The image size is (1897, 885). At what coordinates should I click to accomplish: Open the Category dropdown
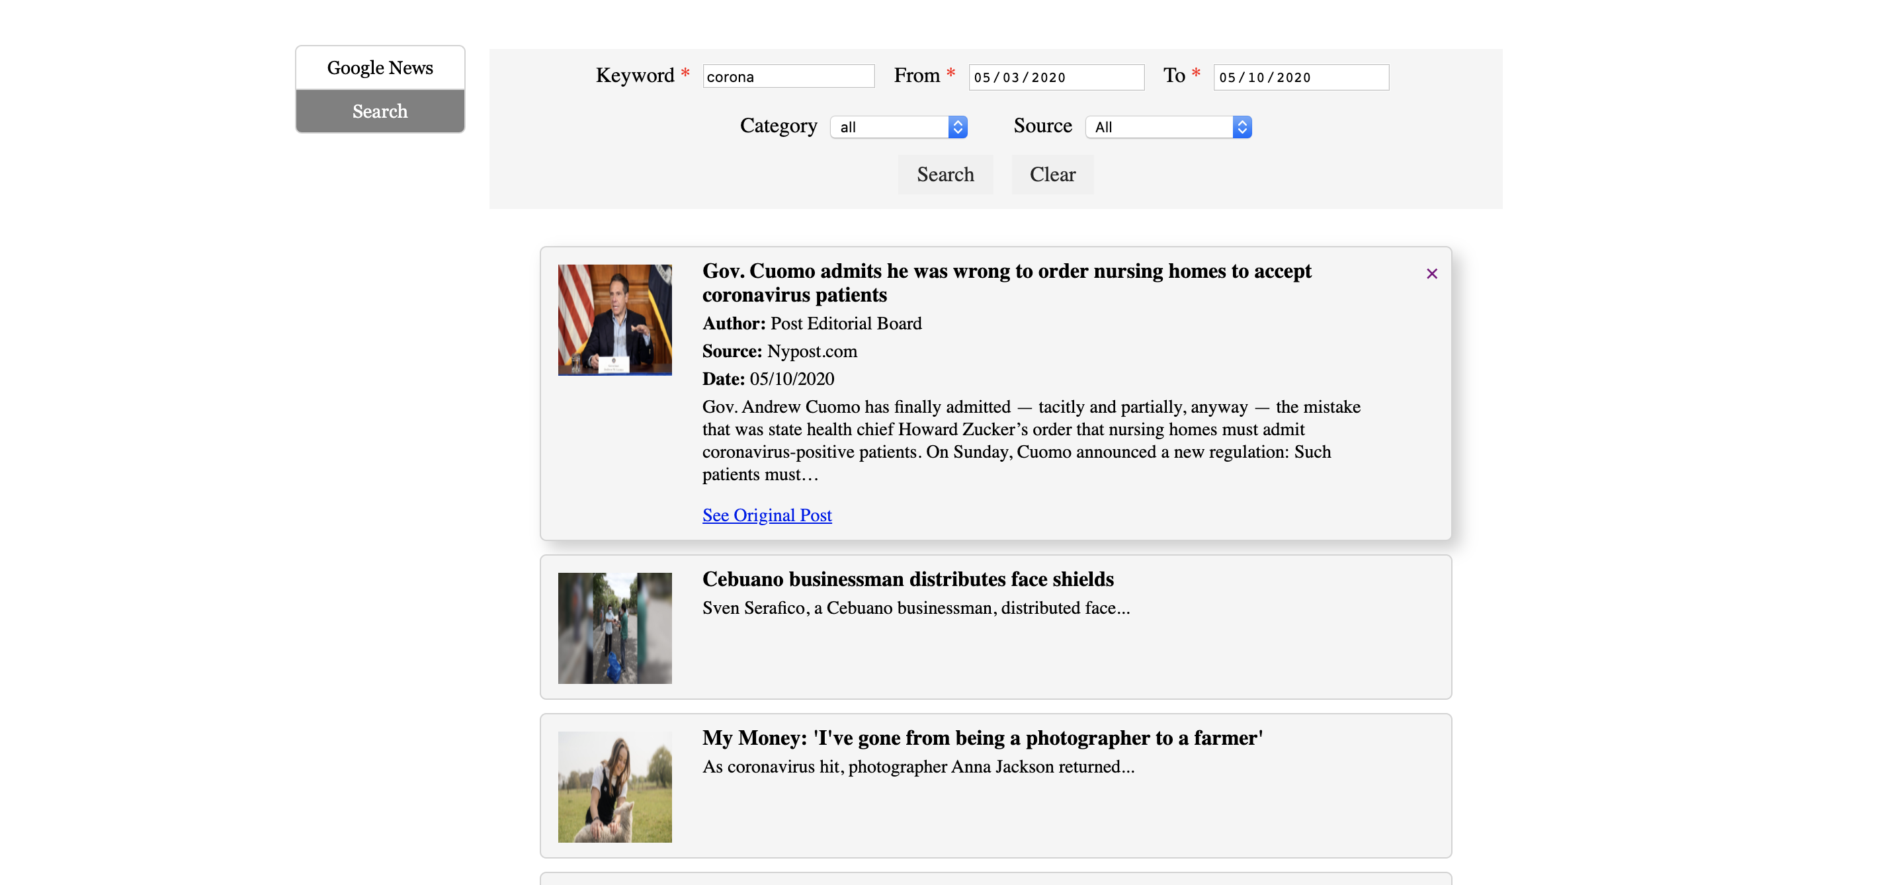point(898,126)
